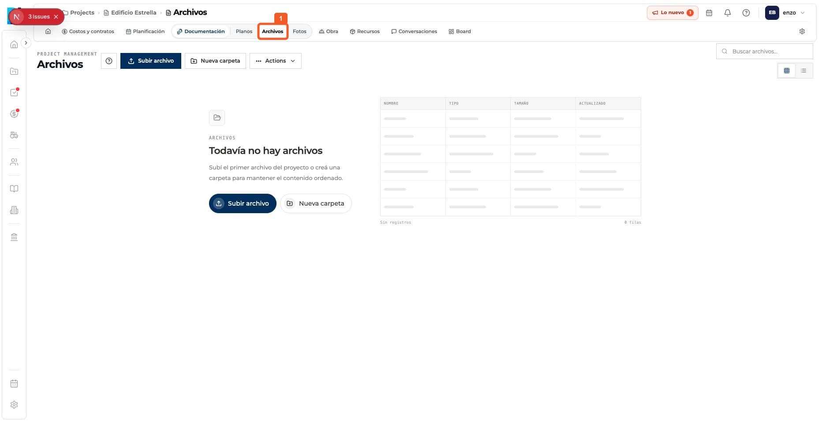Open the enzo user menu
Screen dimensions: 822x421
tap(785, 13)
